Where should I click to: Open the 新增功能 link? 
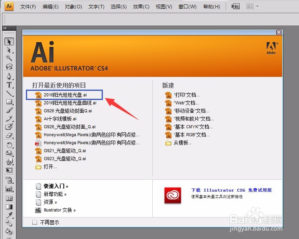point(51,194)
